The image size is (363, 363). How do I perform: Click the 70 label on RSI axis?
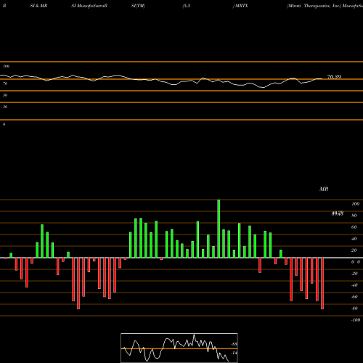[x=5, y=83]
